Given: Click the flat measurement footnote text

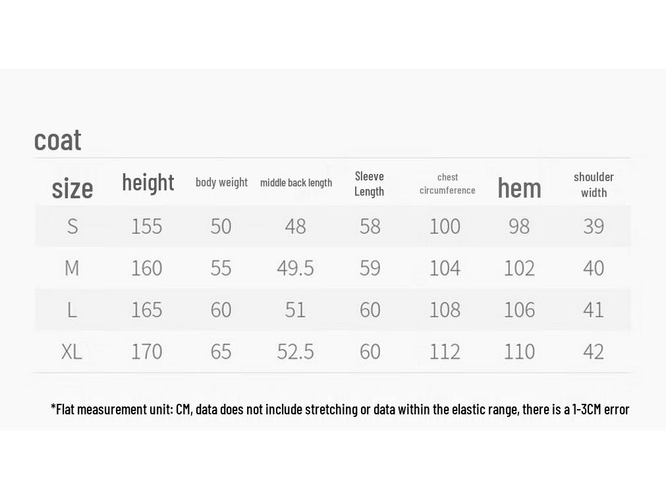Looking at the screenshot, I should [340, 410].
